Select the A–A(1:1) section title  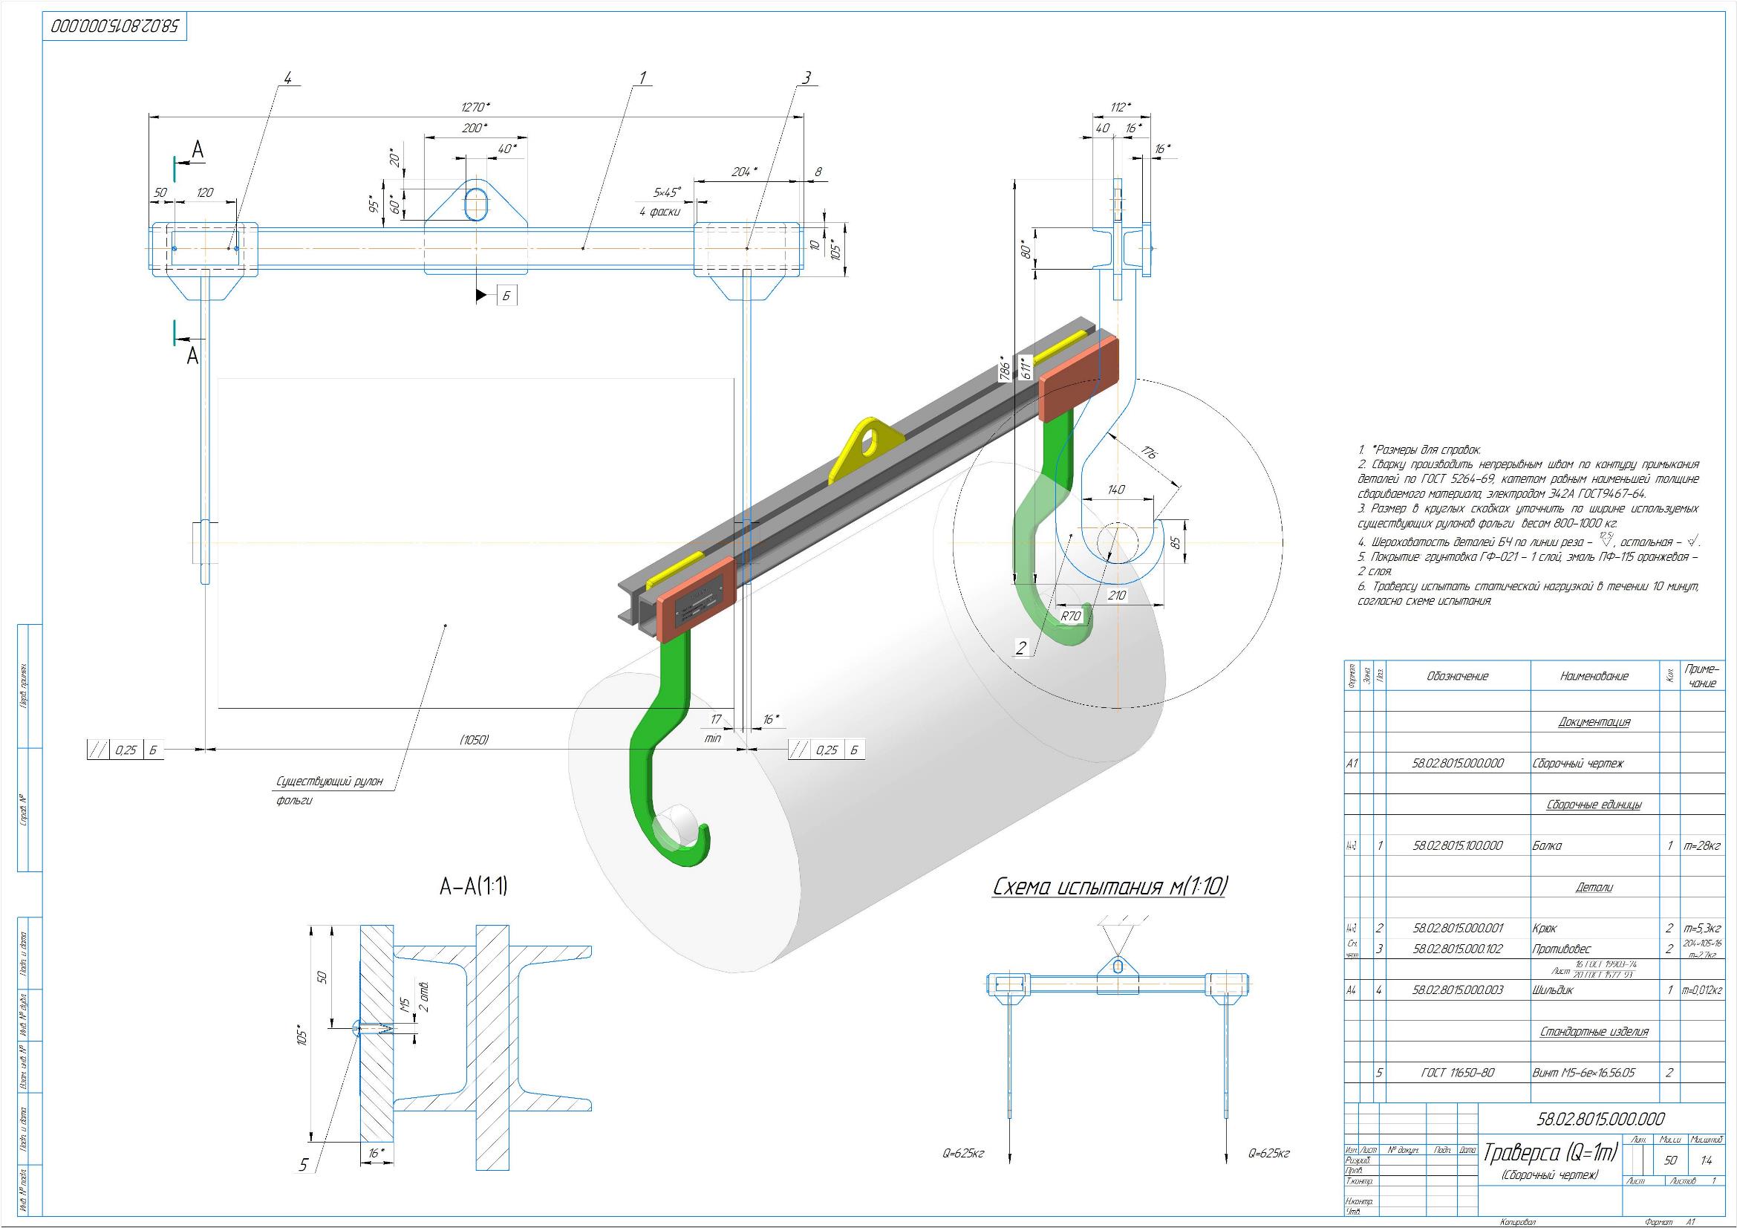[474, 886]
